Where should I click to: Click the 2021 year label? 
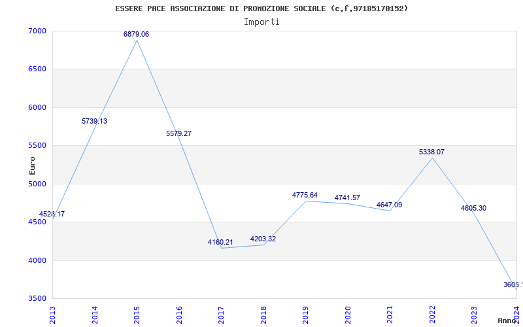390,315
